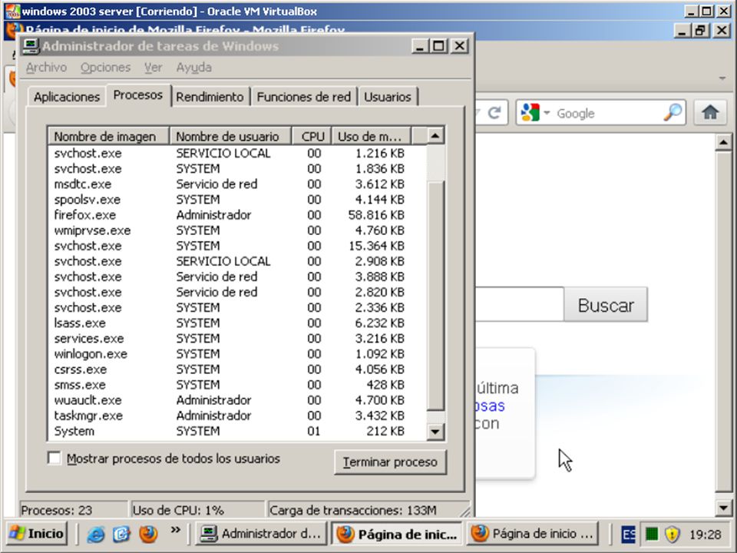Reload the page in Firefox

[x=494, y=113]
